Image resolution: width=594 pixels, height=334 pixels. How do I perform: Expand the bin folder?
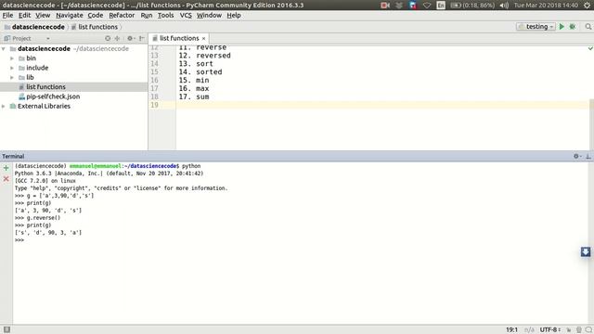(12, 58)
